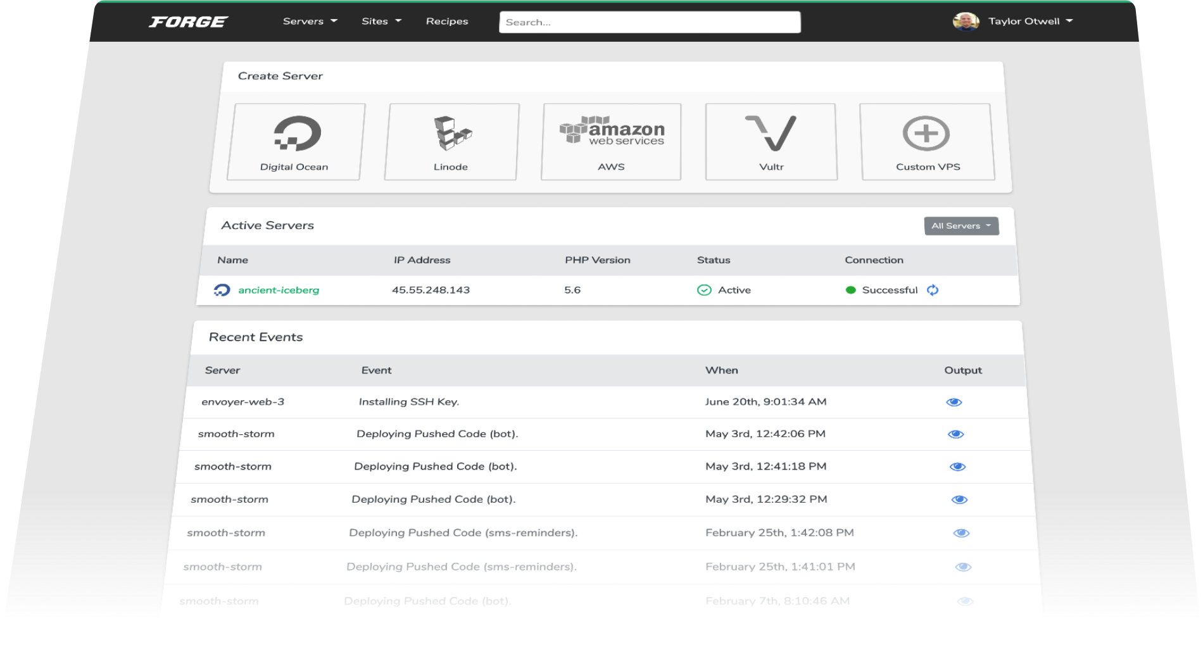Click the Vultr V logo icon
The height and width of the screenshot is (647, 1203).
[771, 133]
